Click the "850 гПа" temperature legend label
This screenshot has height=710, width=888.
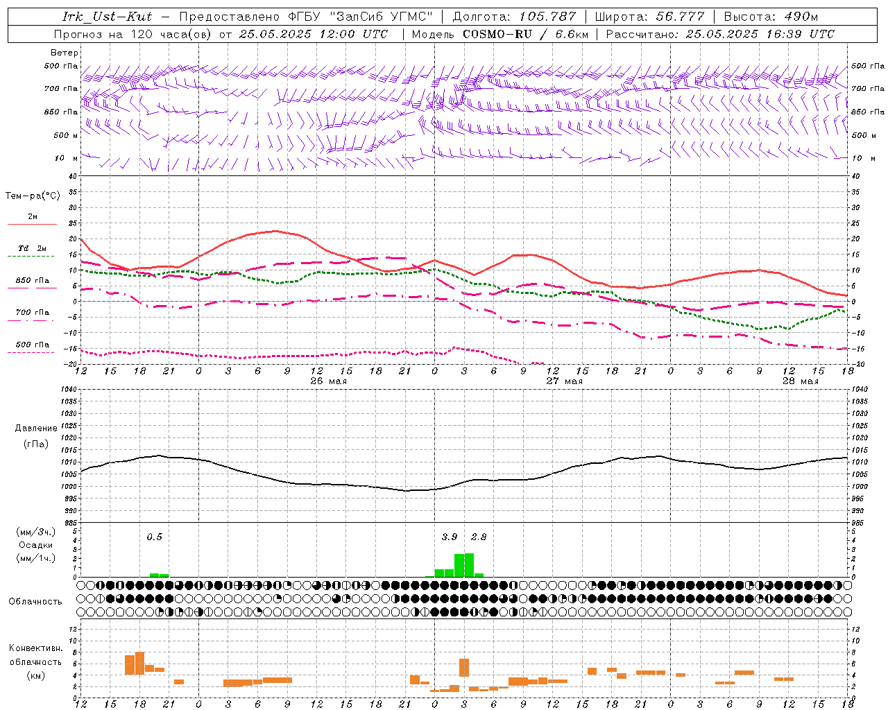[x=32, y=281]
